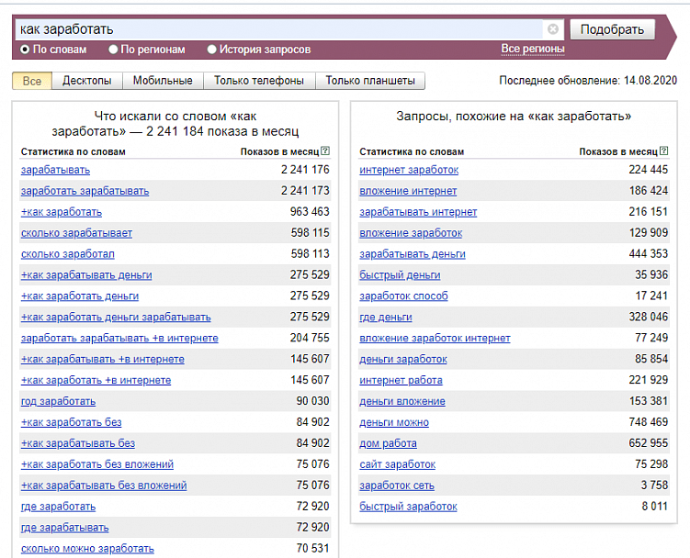Click help icon in similar queries column header
690x558 pixels.
[x=665, y=151]
